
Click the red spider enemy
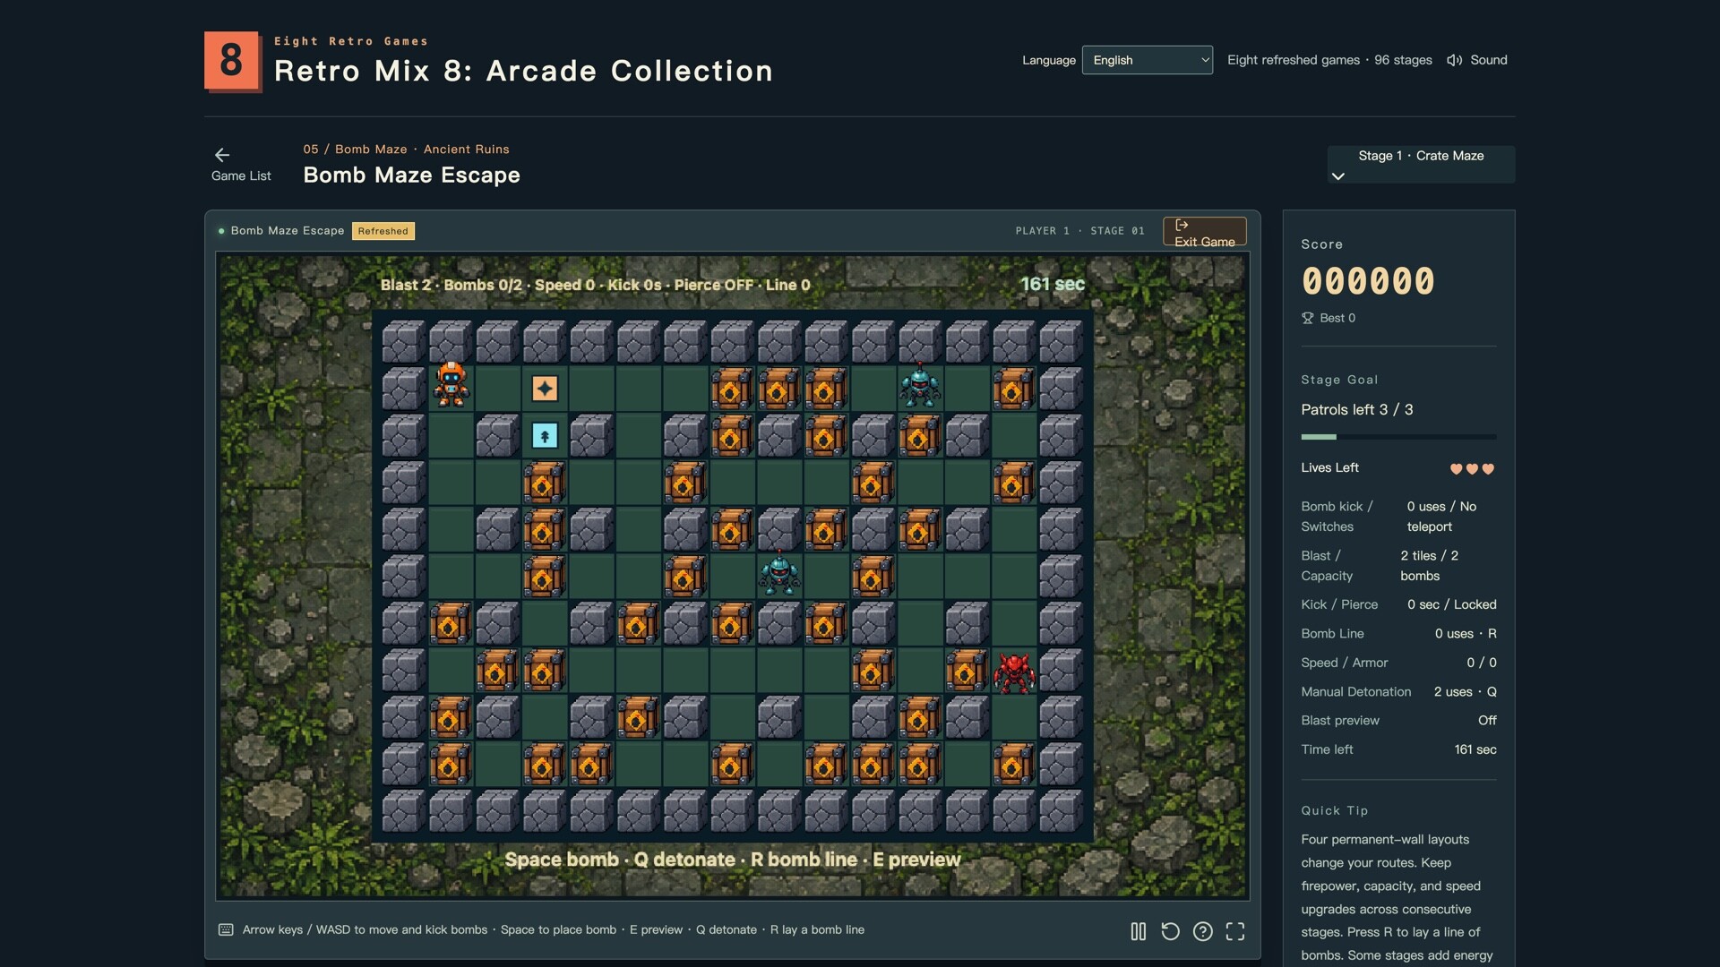click(1014, 672)
